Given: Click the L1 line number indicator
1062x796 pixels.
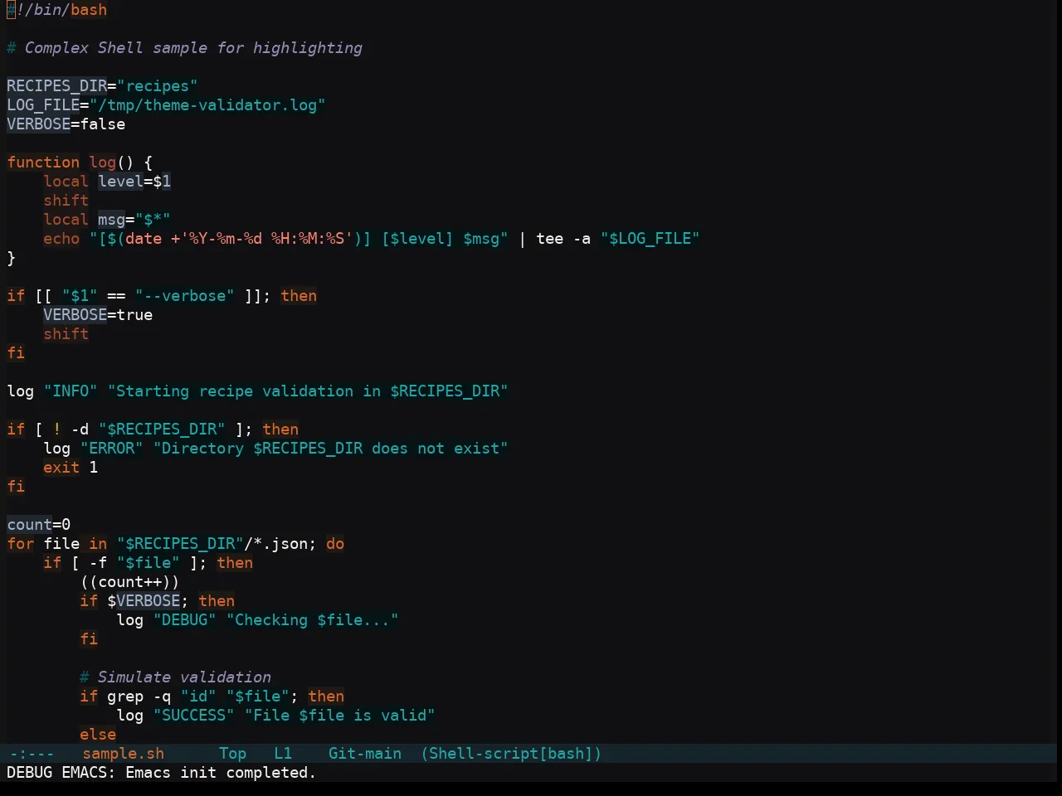Looking at the screenshot, I should click(x=283, y=754).
